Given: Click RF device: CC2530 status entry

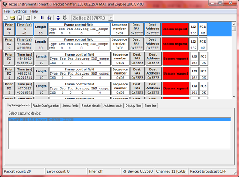Looking at the screenshot, I should pos(137,171).
